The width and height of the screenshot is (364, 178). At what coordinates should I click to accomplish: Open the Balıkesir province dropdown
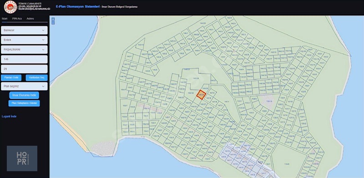pyautogui.click(x=24, y=30)
